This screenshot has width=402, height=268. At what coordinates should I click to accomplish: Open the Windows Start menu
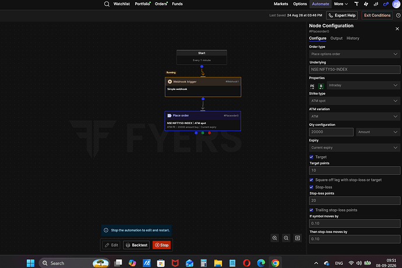tap(30, 263)
